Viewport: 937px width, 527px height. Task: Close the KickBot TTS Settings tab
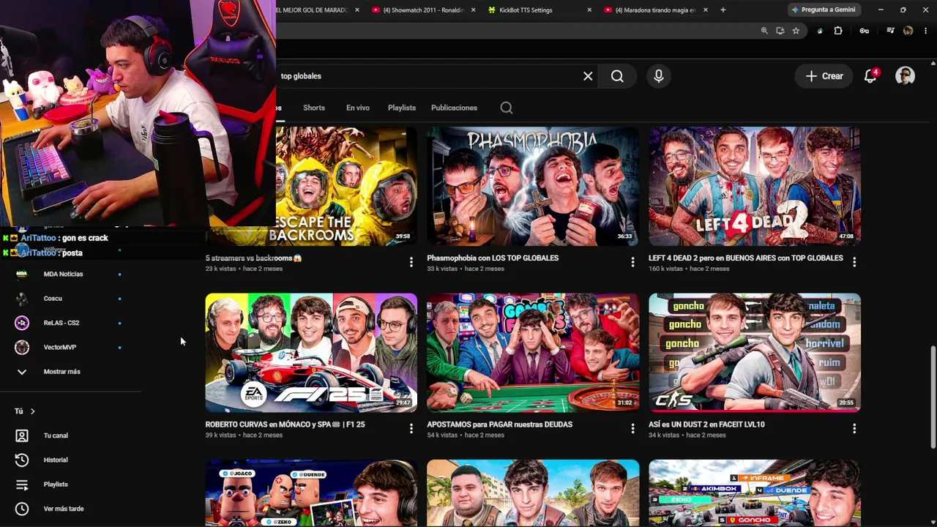click(x=589, y=10)
